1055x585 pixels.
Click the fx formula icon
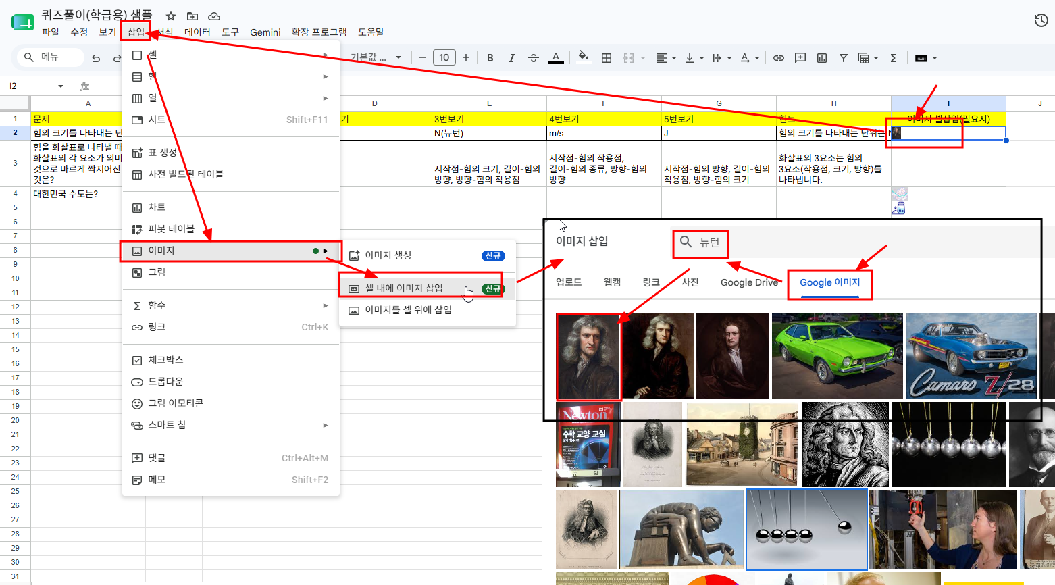click(x=84, y=86)
